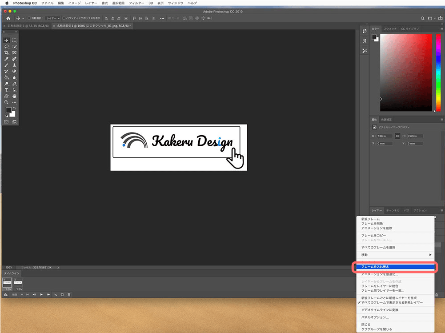Select the Zoom tool in the toolbox
445x333 pixels.
(6, 102)
